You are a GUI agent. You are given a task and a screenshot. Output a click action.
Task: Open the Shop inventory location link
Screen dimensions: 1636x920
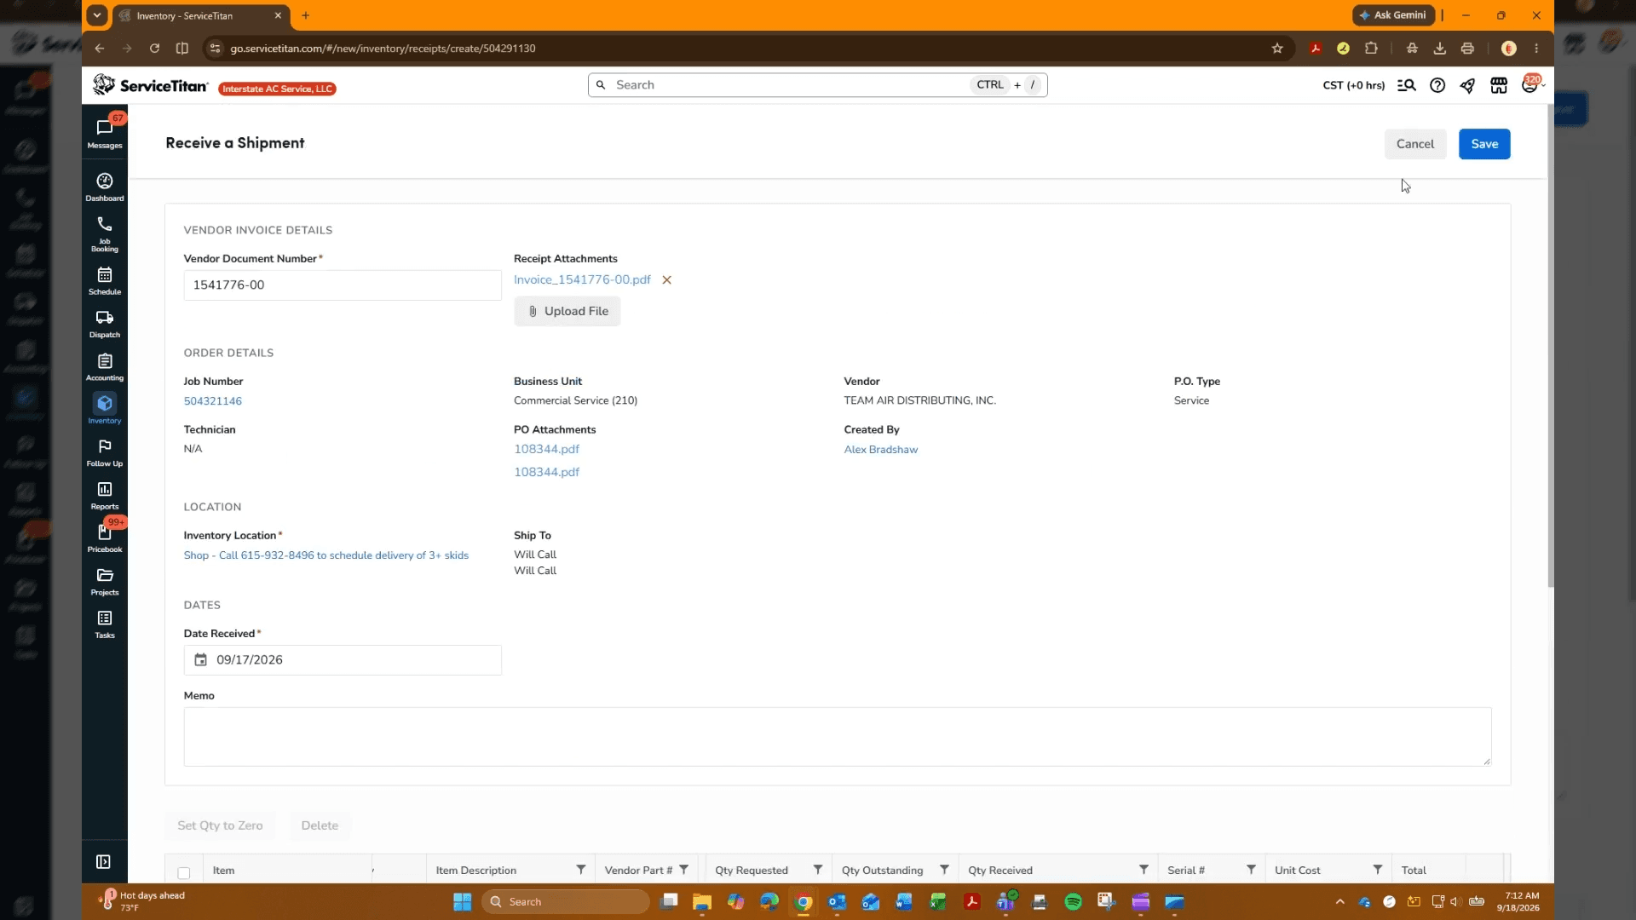click(x=326, y=555)
